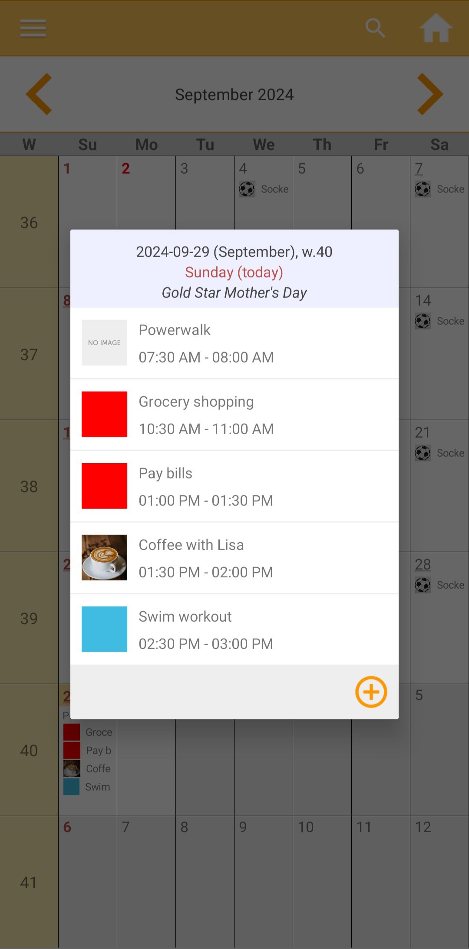Tap the September 2024 month title

click(234, 95)
